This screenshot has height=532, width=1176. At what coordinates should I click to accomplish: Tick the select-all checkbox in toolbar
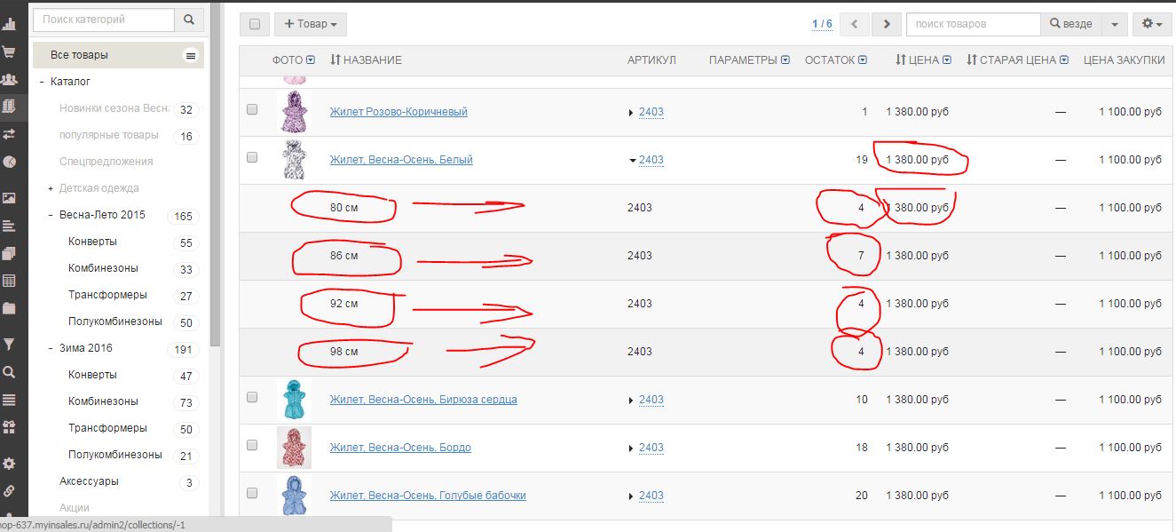254,24
